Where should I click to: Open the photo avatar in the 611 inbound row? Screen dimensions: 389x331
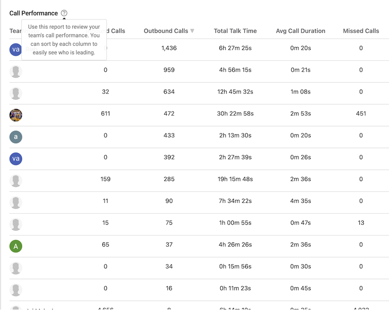pos(16,115)
